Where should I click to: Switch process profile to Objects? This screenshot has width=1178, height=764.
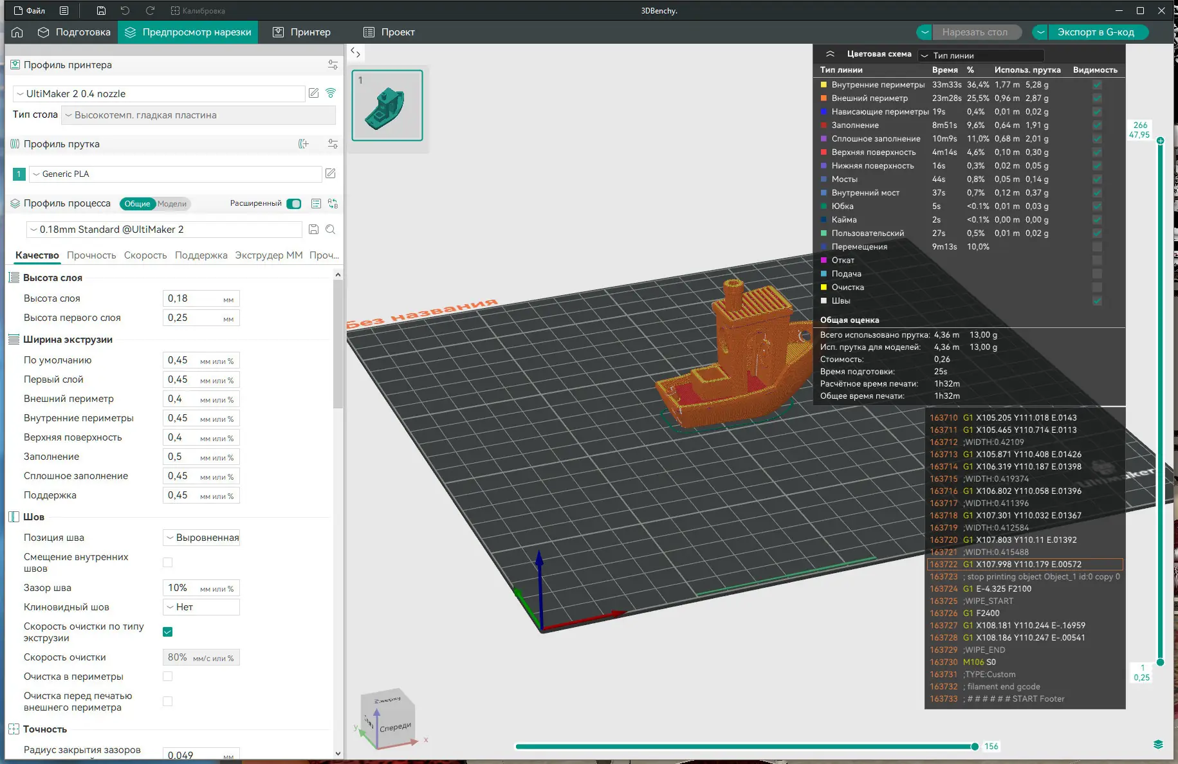click(172, 204)
